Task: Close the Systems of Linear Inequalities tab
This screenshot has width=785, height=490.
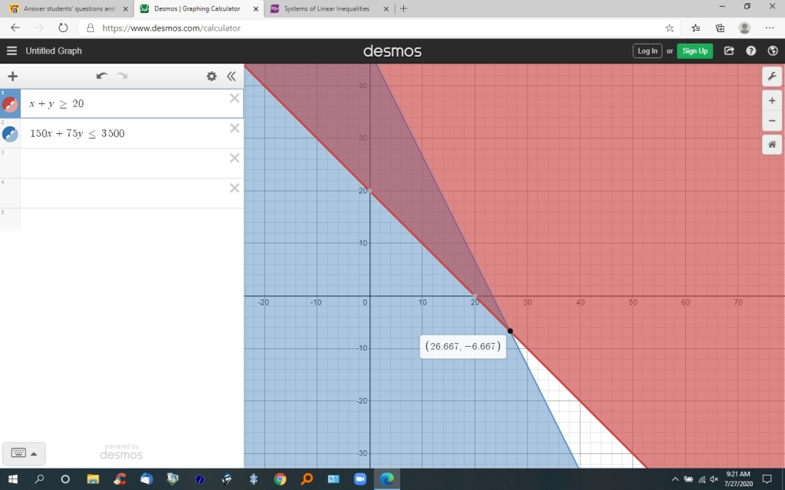Action: pos(386,8)
